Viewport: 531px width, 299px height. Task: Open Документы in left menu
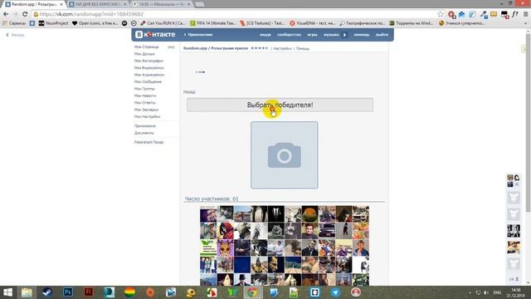coord(144,133)
